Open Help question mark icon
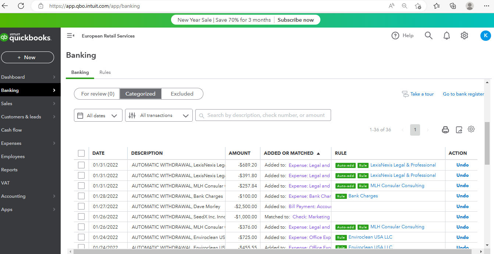Screen dimensions: 494x254 395,36
